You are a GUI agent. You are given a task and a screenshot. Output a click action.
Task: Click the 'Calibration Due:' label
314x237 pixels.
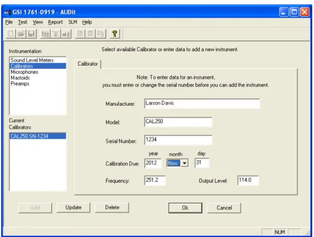[x=122, y=164]
